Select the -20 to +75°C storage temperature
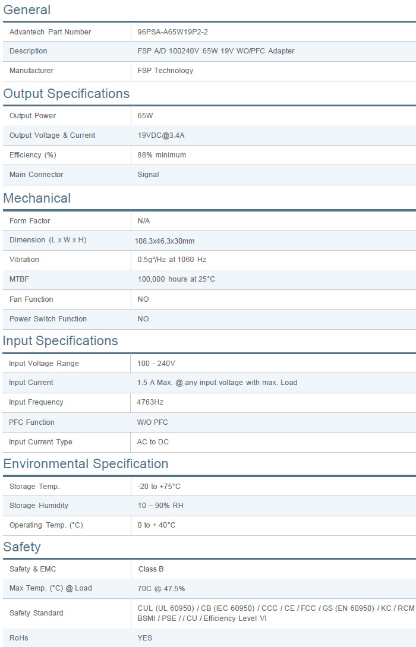This screenshot has width=416, height=647. pyautogui.click(x=159, y=487)
